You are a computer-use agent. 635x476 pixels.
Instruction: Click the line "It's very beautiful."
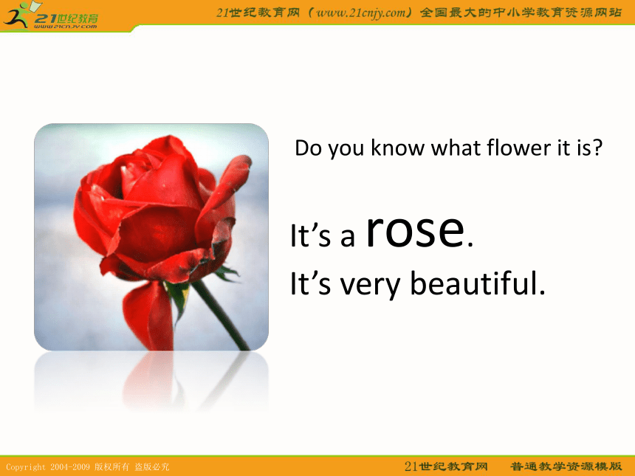[x=418, y=285]
